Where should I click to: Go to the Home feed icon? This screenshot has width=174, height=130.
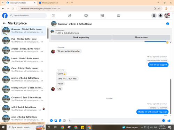click(x=53, y=16)
